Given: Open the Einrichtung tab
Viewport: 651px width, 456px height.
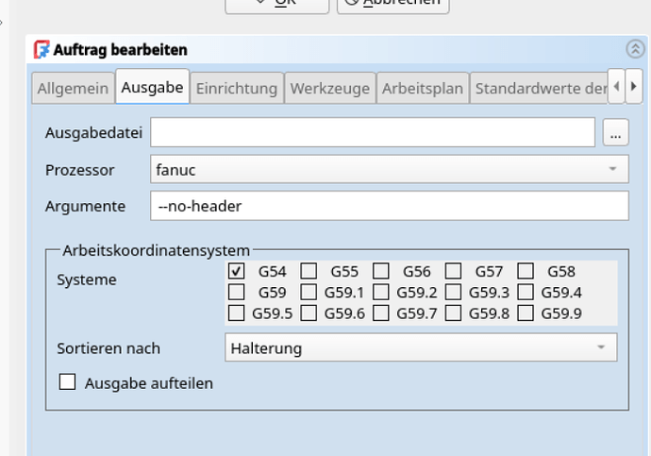Looking at the screenshot, I should [237, 89].
